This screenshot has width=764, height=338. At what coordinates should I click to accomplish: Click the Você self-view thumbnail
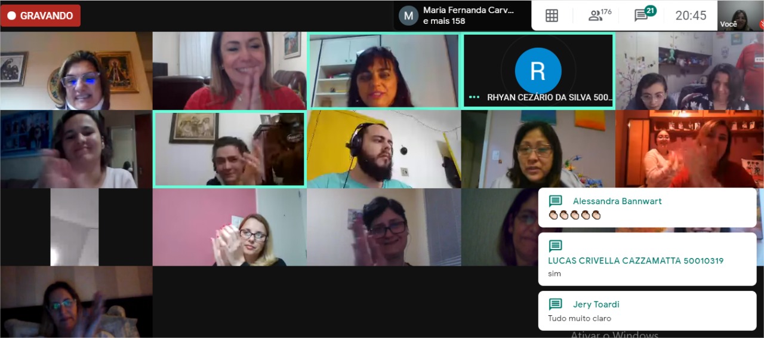[741, 16]
